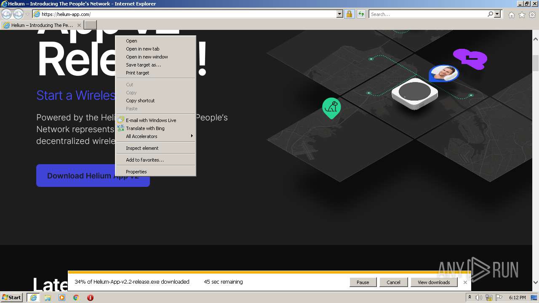Viewport: 539px width, 303px height.
Task: Select Inspect element
Action: pyautogui.click(x=156, y=148)
